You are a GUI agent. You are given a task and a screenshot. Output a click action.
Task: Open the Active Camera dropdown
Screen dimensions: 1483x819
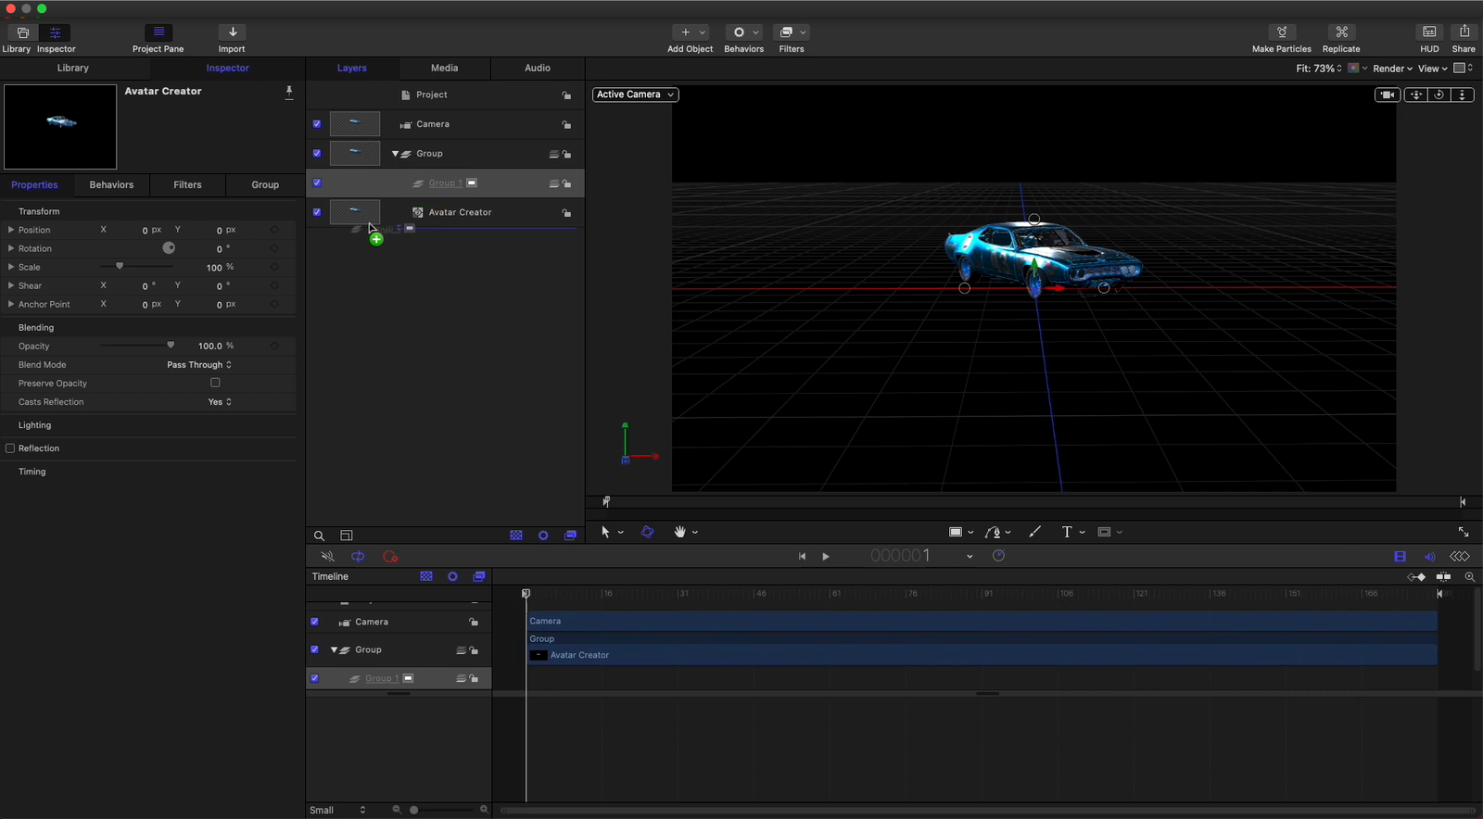(x=635, y=94)
